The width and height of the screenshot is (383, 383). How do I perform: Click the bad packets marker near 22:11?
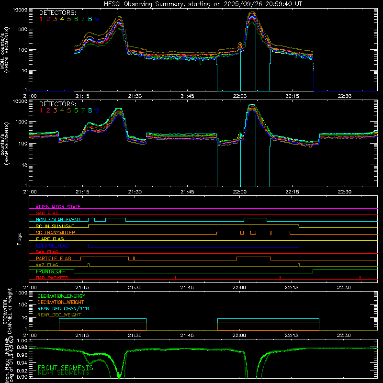[x=280, y=278]
